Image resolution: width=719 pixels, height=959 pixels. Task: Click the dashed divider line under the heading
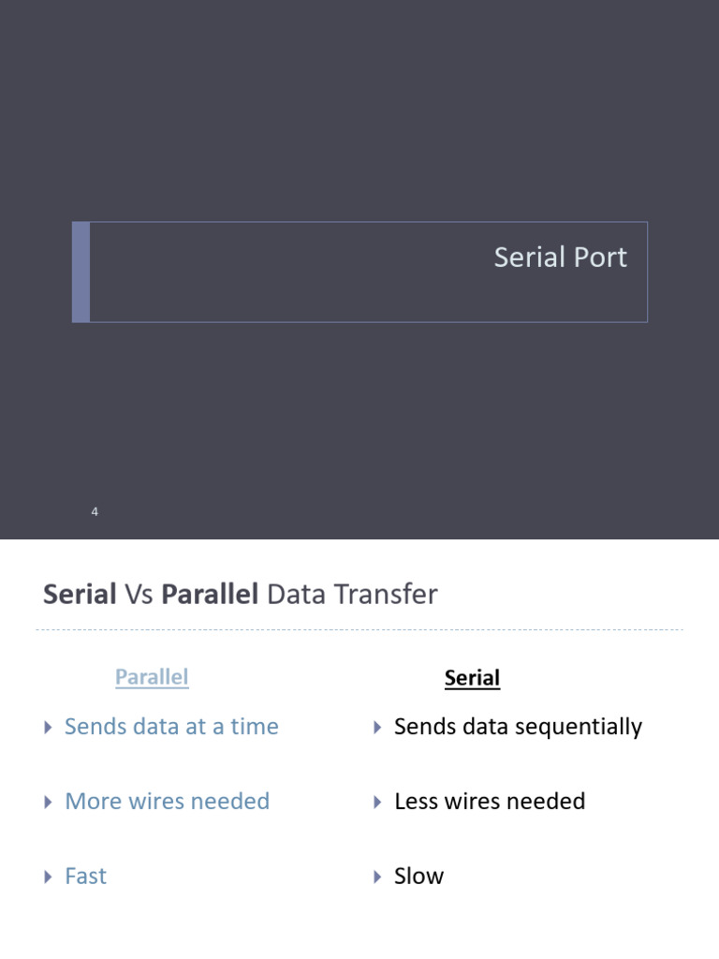coord(359,630)
